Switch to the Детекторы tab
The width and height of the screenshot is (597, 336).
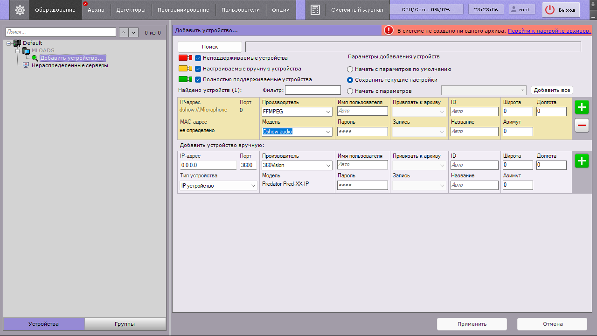click(x=131, y=10)
